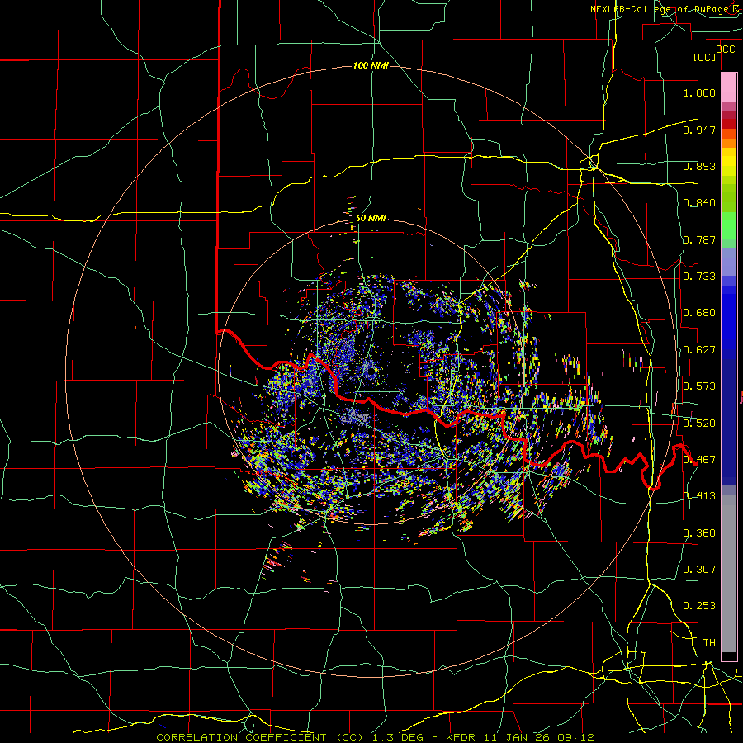Image resolution: width=743 pixels, height=743 pixels.
Task: Click the 0.787 scale value
Action: (699, 239)
